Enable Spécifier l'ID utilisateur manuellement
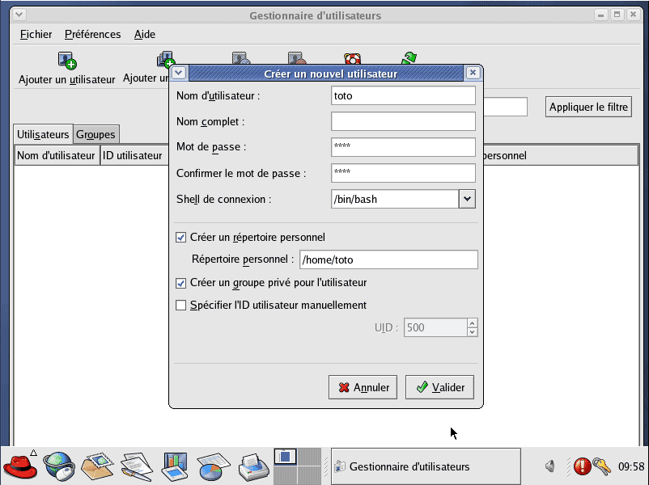 [180, 306]
